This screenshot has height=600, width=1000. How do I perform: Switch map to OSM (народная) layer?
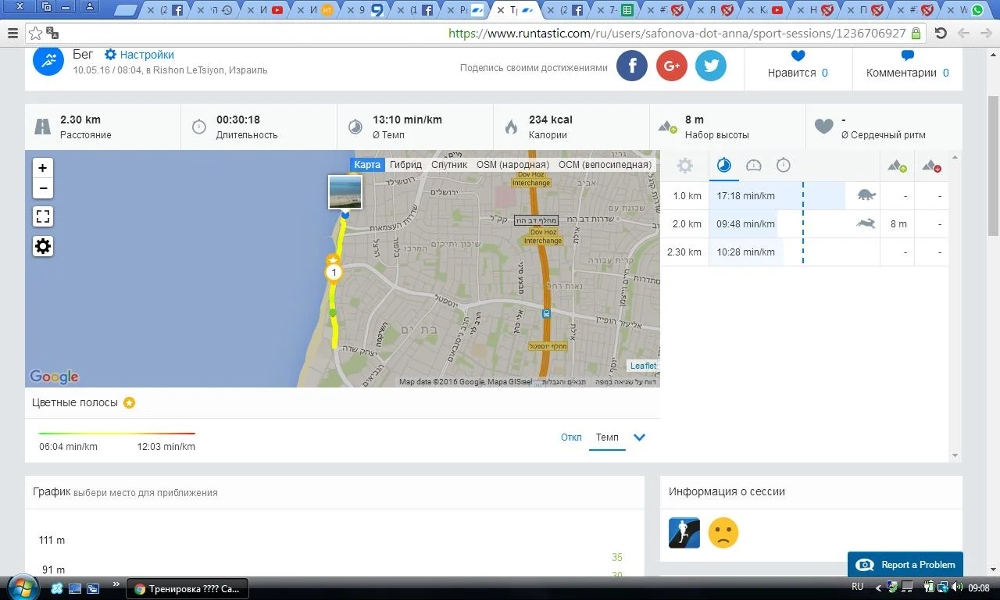512,165
